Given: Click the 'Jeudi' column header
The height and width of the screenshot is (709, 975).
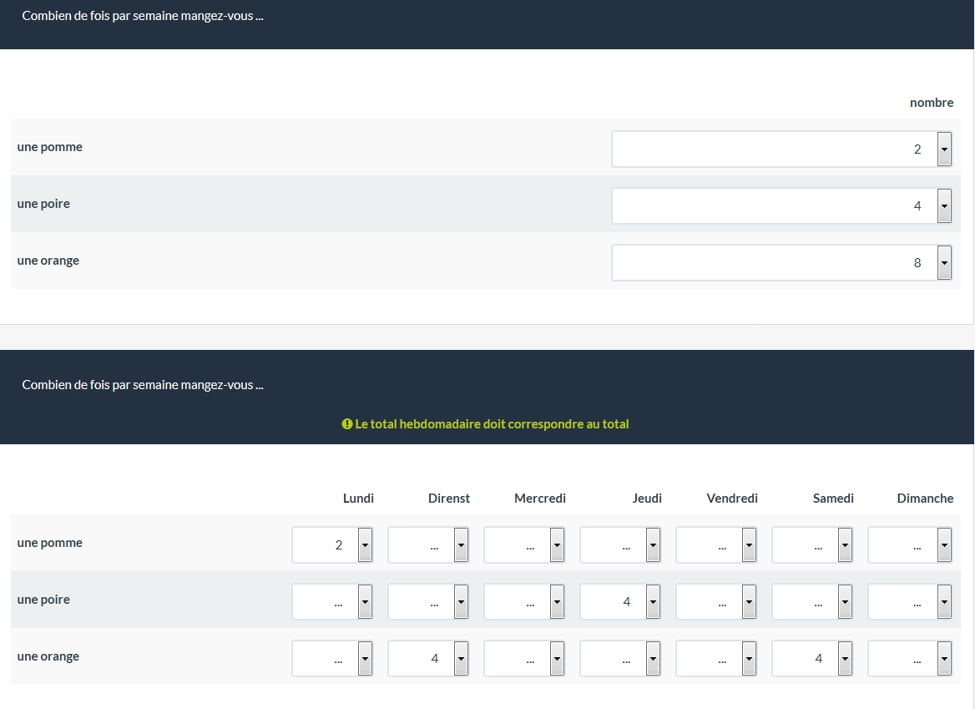Looking at the screenshot, I should pos(647,499).
